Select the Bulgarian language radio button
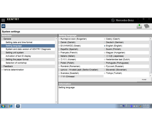152x126 pixels. tap(59, 39)
